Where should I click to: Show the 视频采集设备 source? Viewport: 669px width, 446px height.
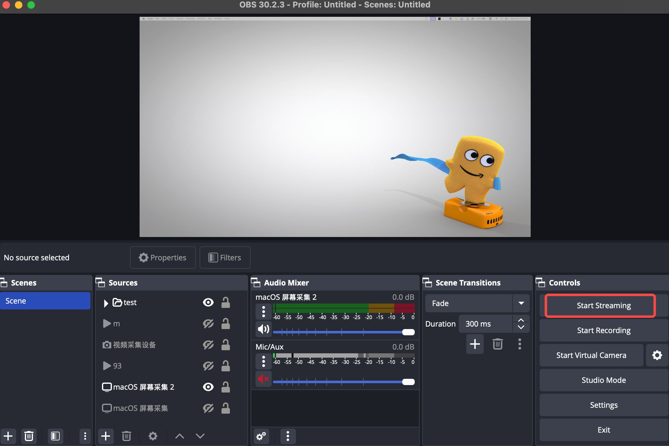coord(208,345)
